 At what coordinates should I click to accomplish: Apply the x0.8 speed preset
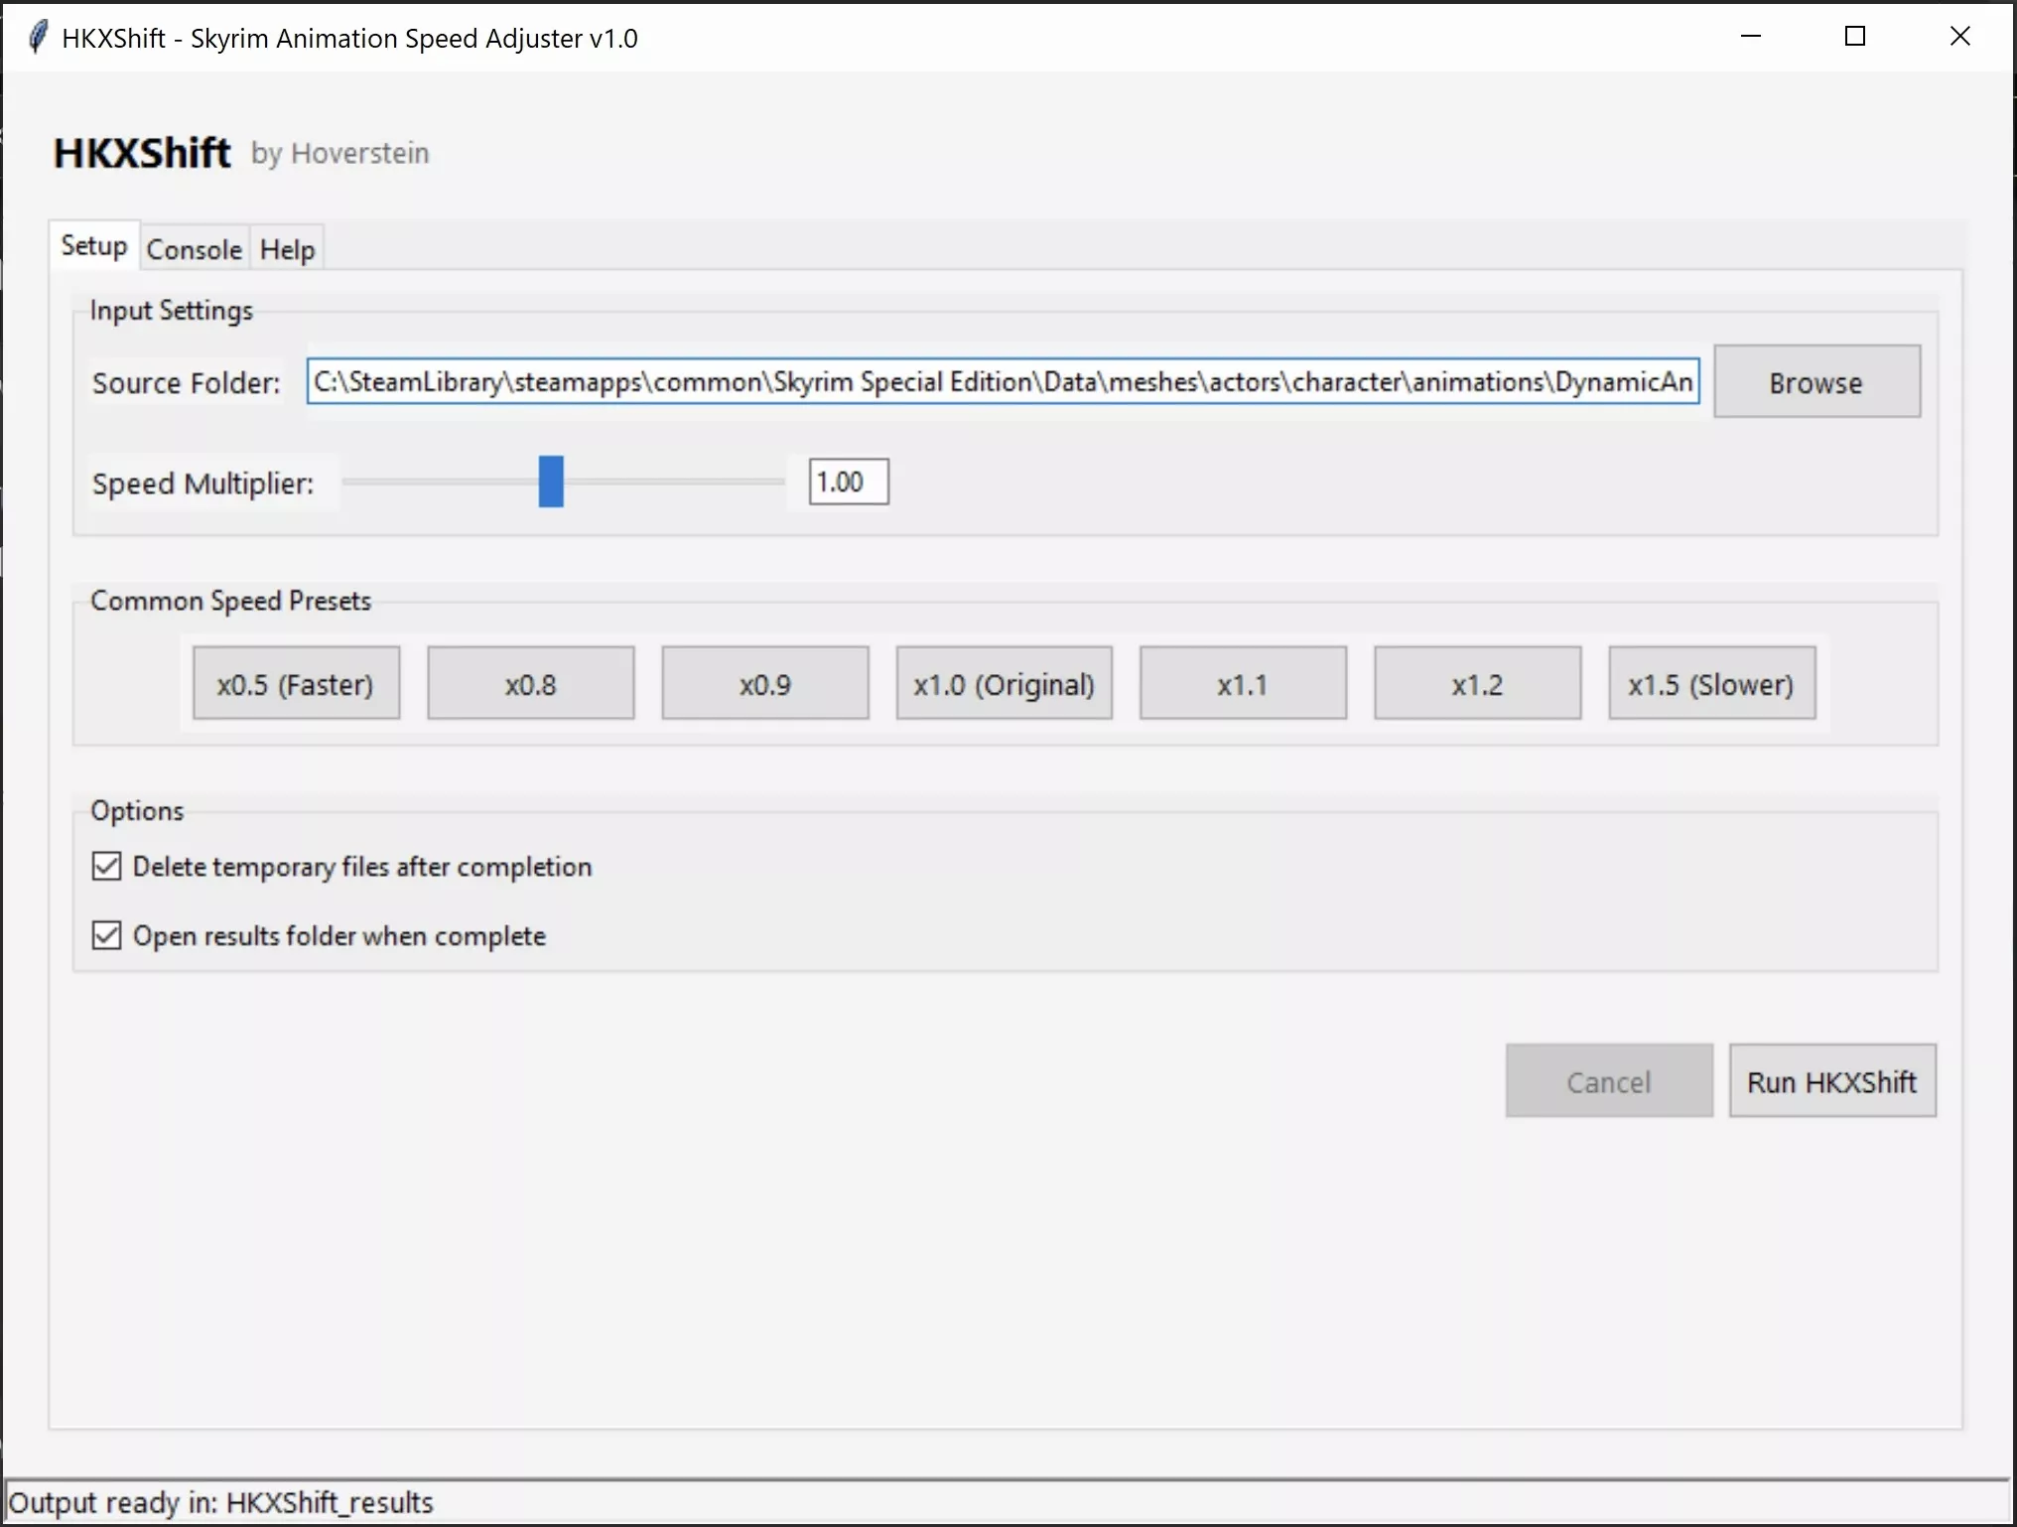click(530, 683)
